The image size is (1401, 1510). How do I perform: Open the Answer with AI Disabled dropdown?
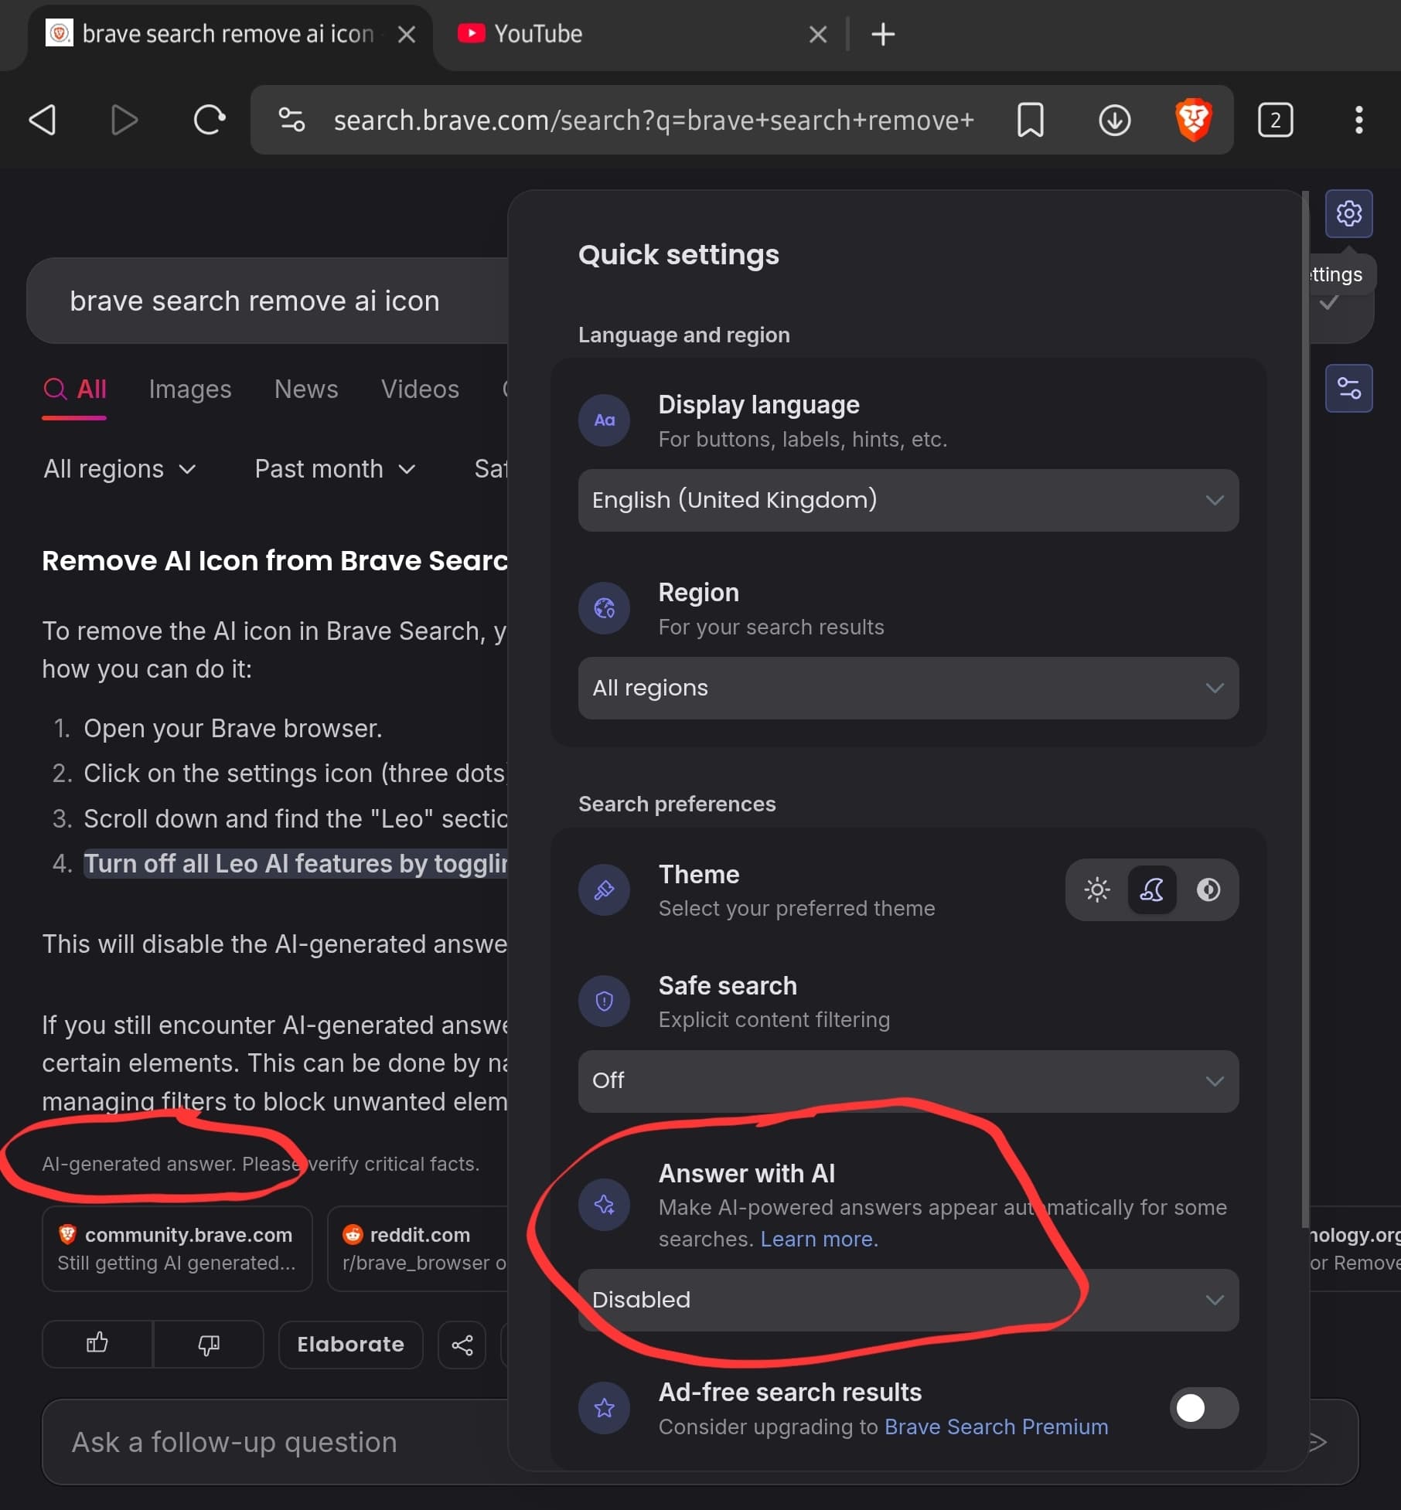(x=908, y=1300)
